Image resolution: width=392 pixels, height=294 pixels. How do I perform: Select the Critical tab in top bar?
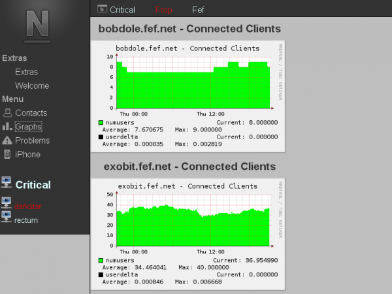pos(122,10)
